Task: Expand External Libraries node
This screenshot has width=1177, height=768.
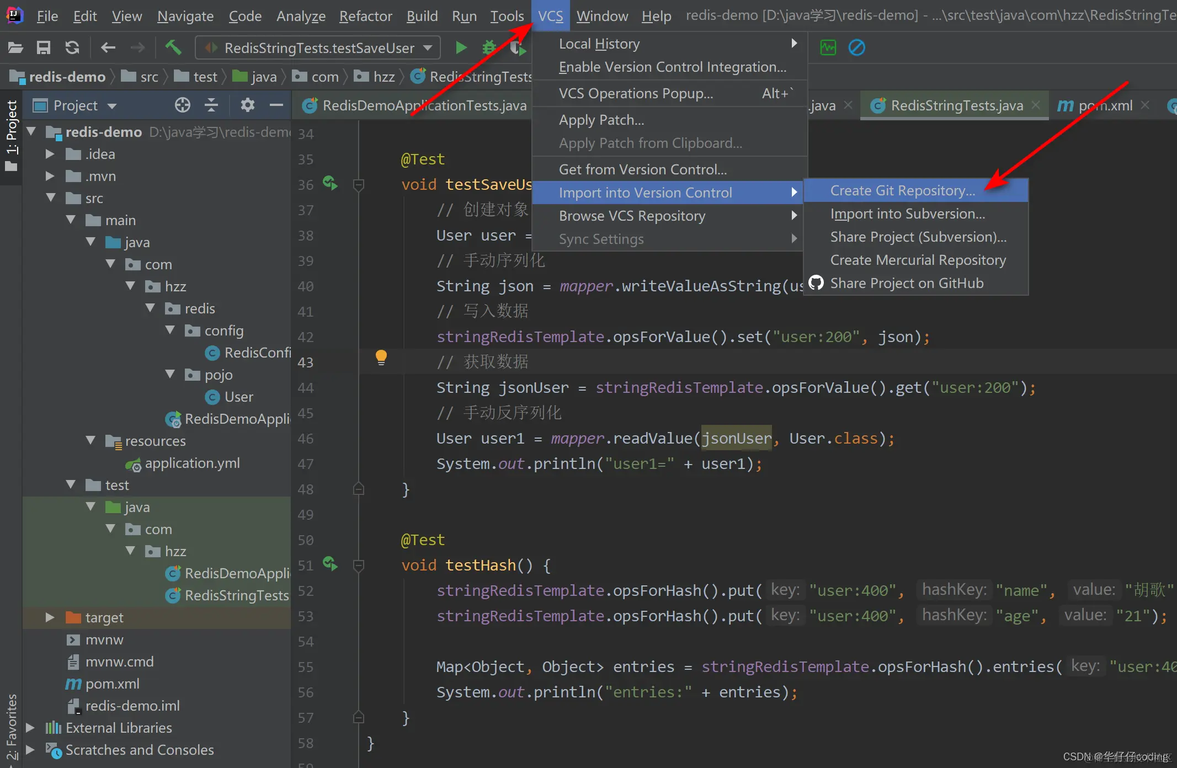Action: coord(30,728)
